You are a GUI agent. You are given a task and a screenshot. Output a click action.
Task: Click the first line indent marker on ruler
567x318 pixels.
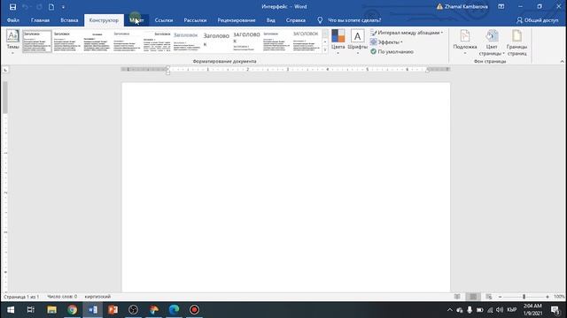point(167,67)
